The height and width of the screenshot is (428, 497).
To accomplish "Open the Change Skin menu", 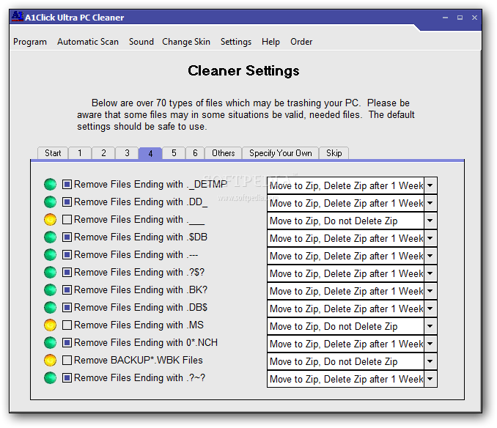I will [186, 42].
